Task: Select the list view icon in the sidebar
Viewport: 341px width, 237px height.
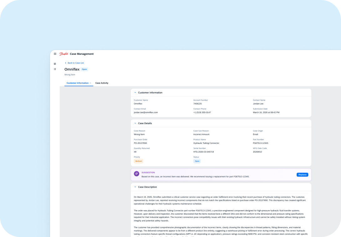Action: pos(55,69)
